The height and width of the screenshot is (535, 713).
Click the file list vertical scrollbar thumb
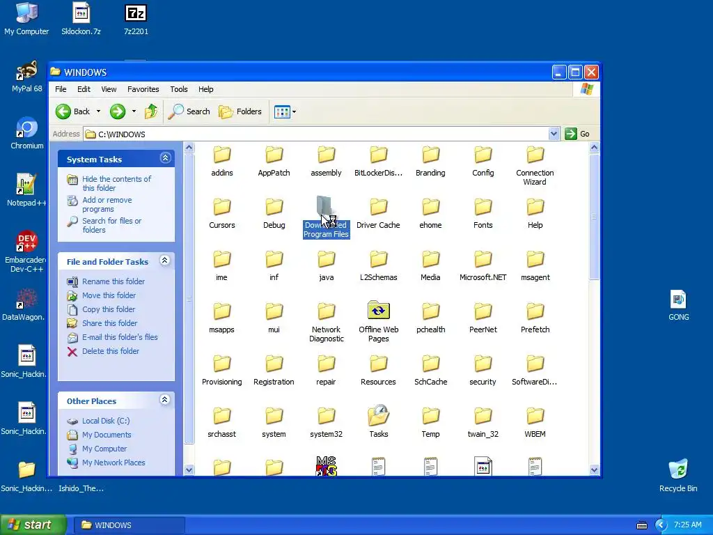pos(594,217)
